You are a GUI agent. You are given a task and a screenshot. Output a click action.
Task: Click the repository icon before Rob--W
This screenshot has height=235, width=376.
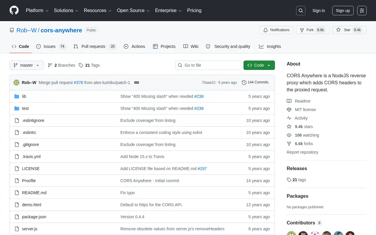pyautogui.click(x=12, y=30)
